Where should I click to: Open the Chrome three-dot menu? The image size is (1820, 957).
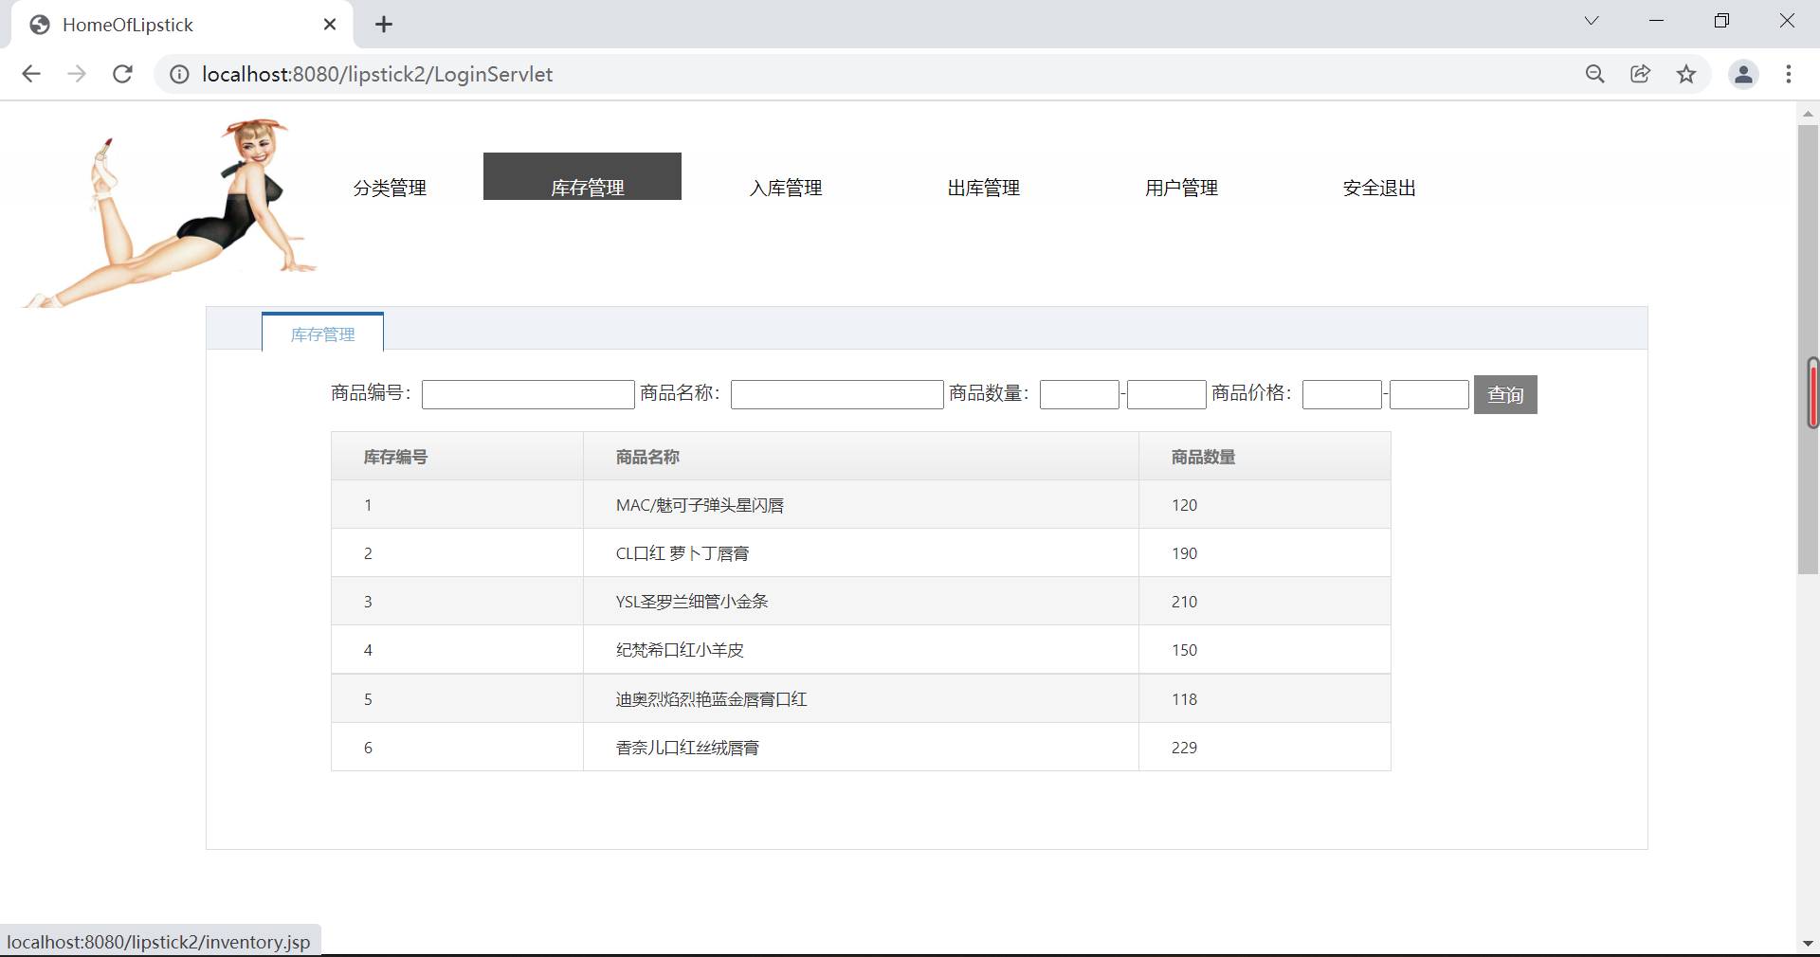[x=1789, y=74]
